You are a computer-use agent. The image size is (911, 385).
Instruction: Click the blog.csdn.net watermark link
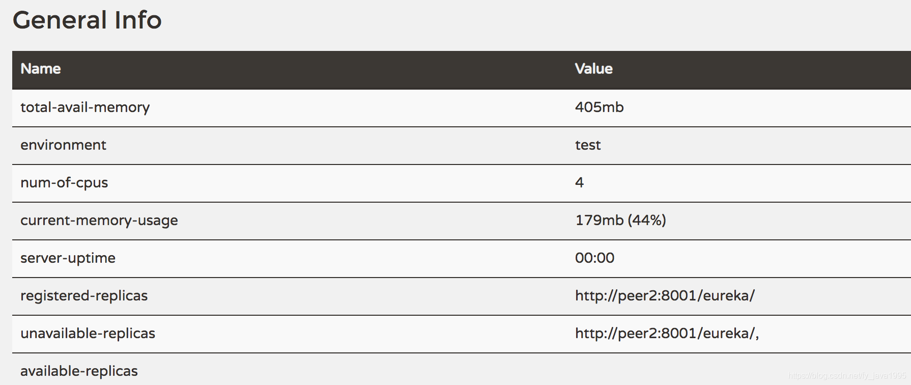pos(847,376)
